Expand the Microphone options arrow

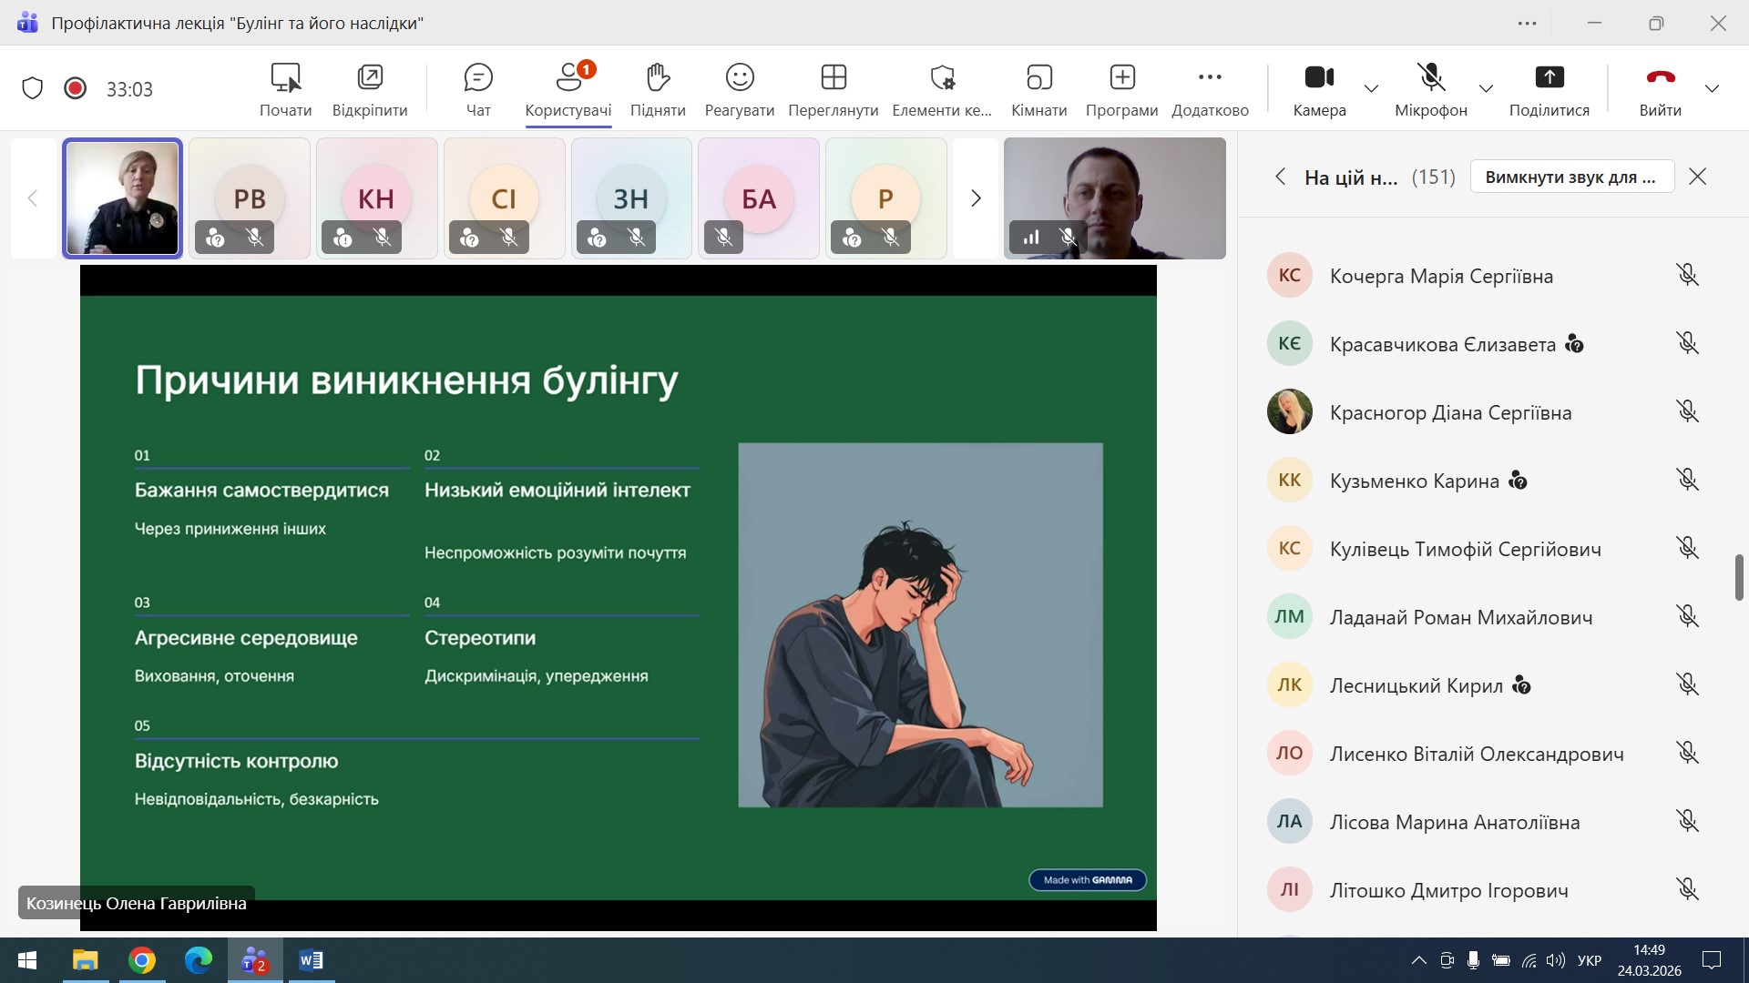1486,88
